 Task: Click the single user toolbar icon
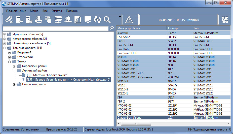(x=68, y=20)
